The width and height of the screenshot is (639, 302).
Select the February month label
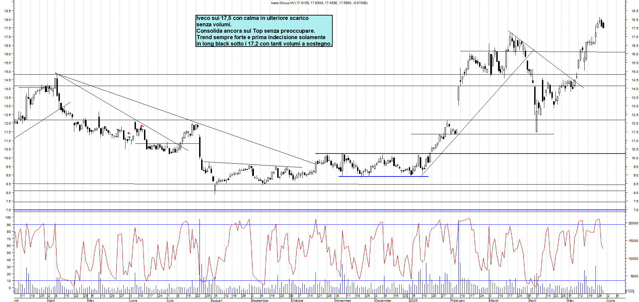458,300
